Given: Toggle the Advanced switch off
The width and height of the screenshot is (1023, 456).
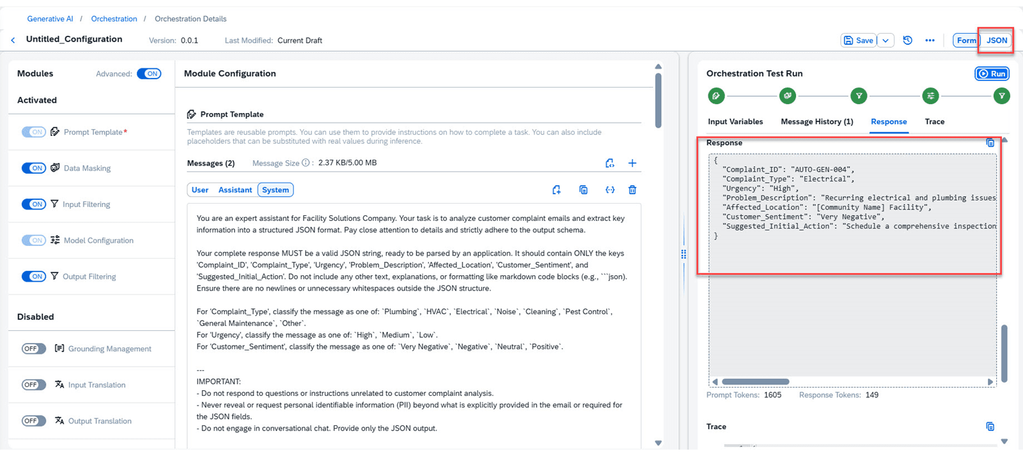Looking at the screenshot, I should coord(149,73).
